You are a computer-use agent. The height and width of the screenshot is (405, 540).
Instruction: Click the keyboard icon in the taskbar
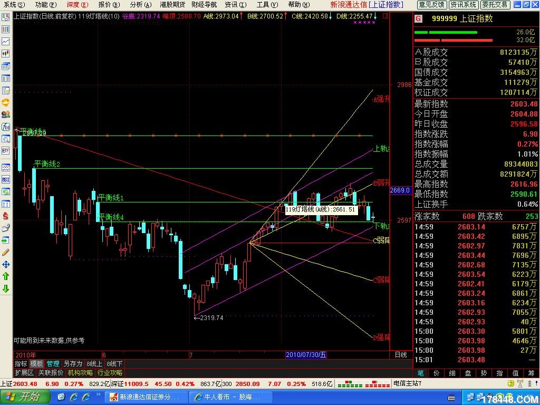coord(451,398)
